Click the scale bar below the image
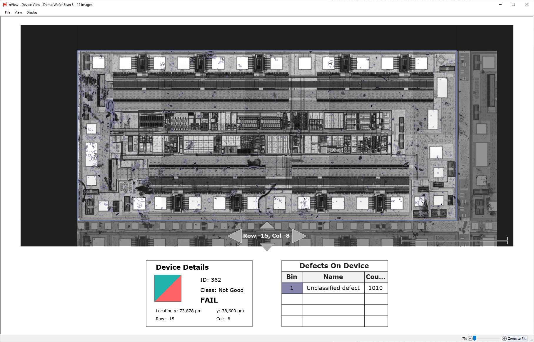The height and width of the screenshot is (342, 534). (x=454, y=241)
